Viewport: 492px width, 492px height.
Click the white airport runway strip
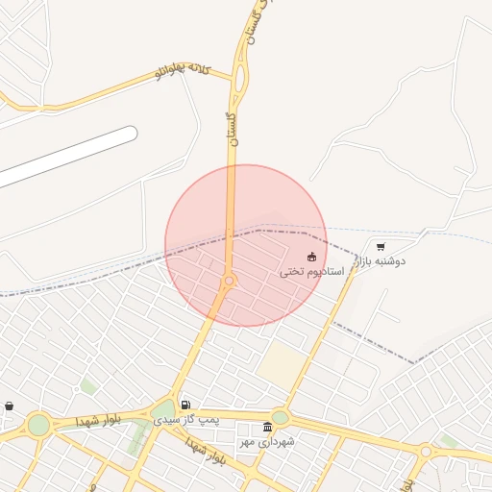click(x=67, y=157)
